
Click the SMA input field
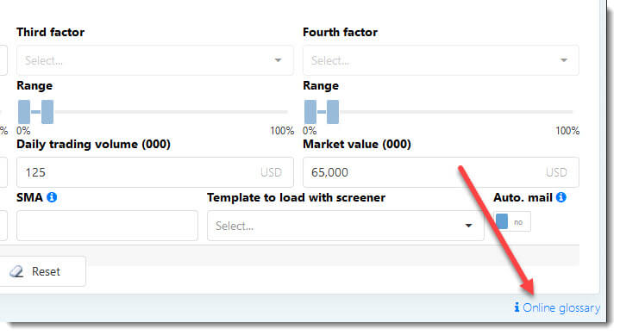pos(107,226)
